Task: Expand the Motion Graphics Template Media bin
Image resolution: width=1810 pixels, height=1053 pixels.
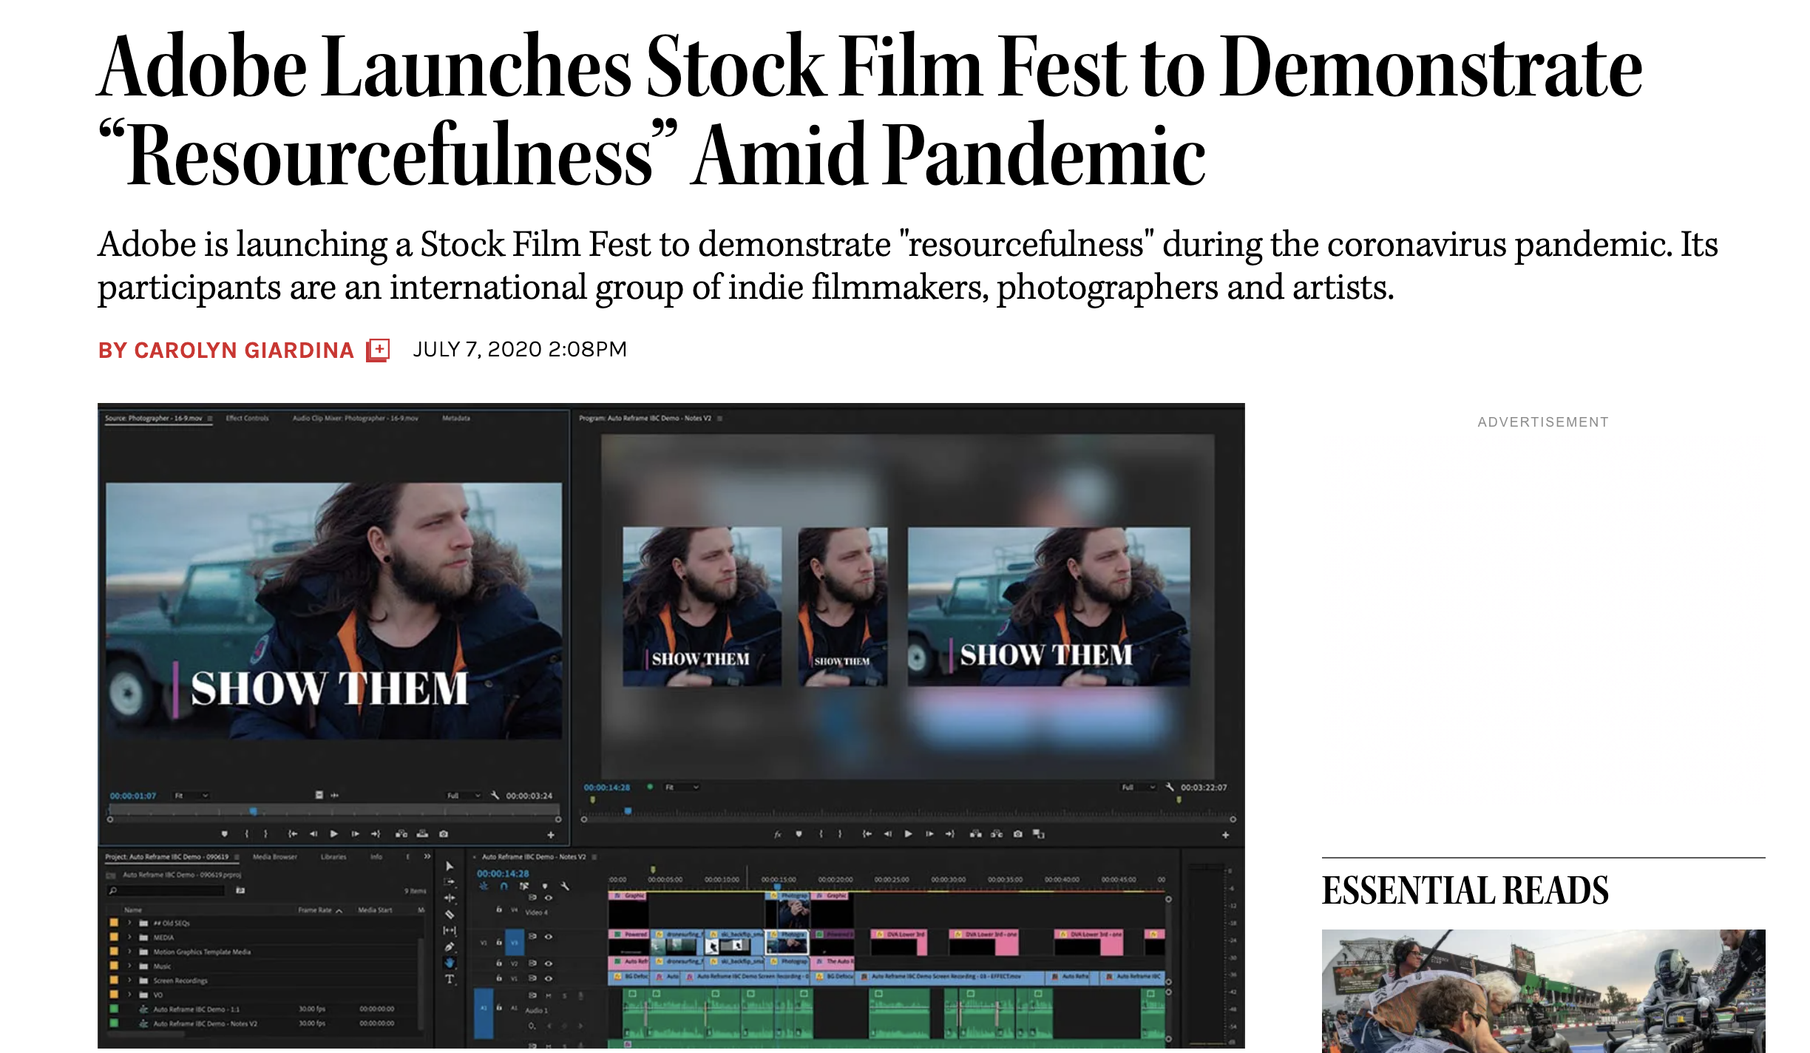Action: pos(129,952)
